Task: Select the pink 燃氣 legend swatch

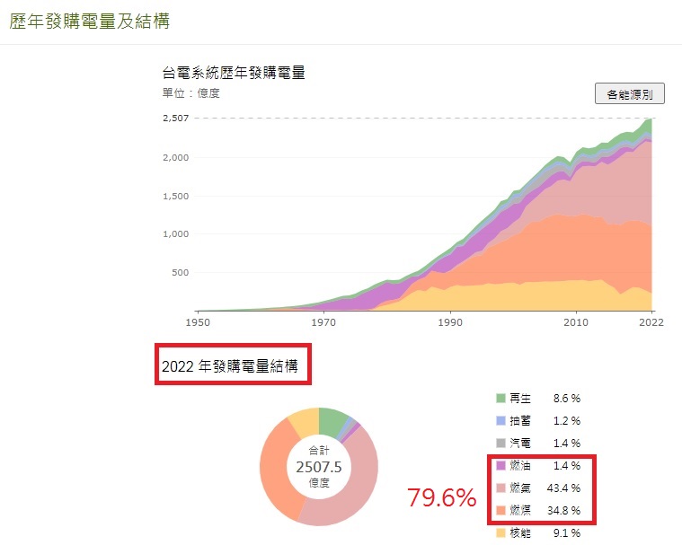Action: (500, 488)
